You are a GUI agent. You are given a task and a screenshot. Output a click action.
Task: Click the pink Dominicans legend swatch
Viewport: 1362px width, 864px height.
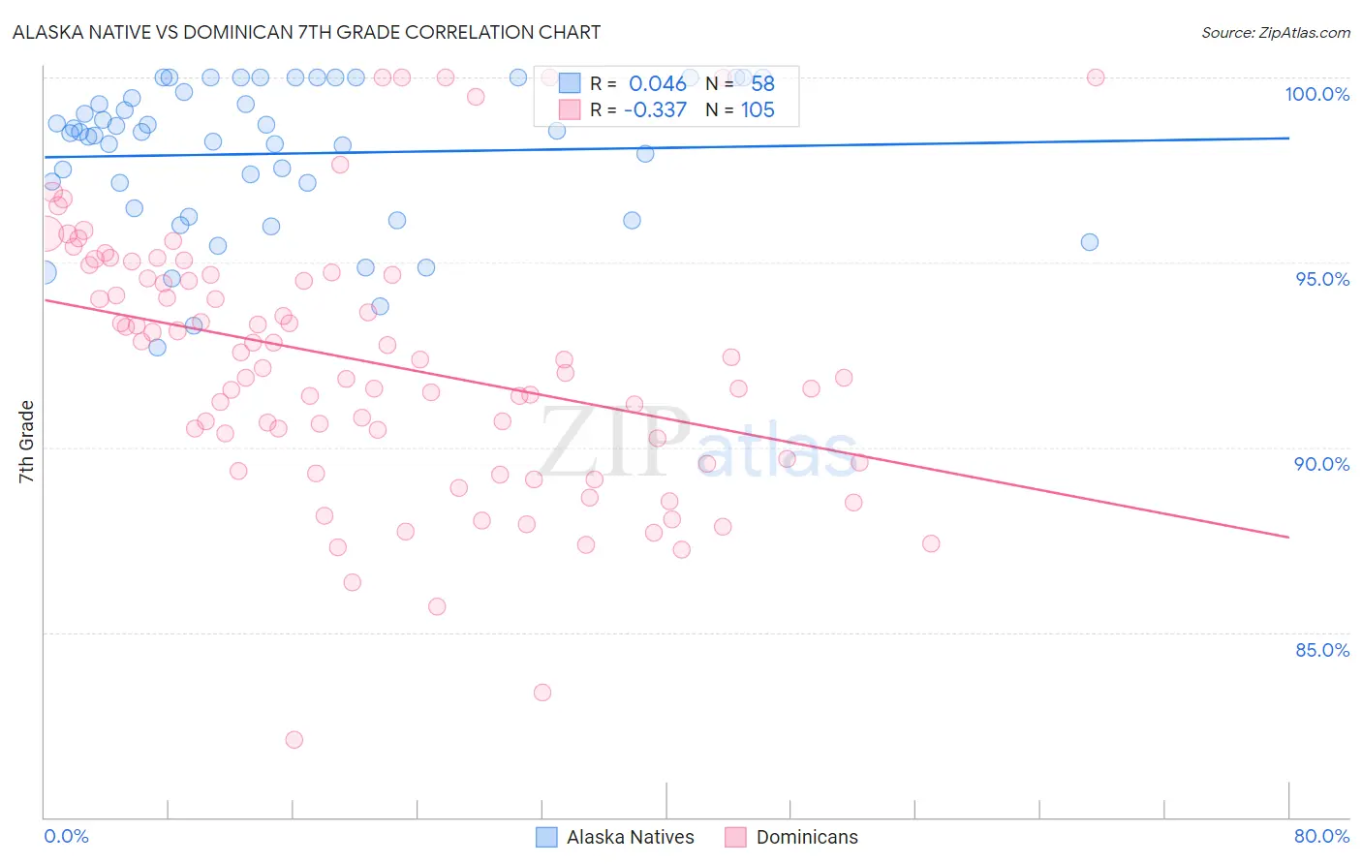pos(736,837)
